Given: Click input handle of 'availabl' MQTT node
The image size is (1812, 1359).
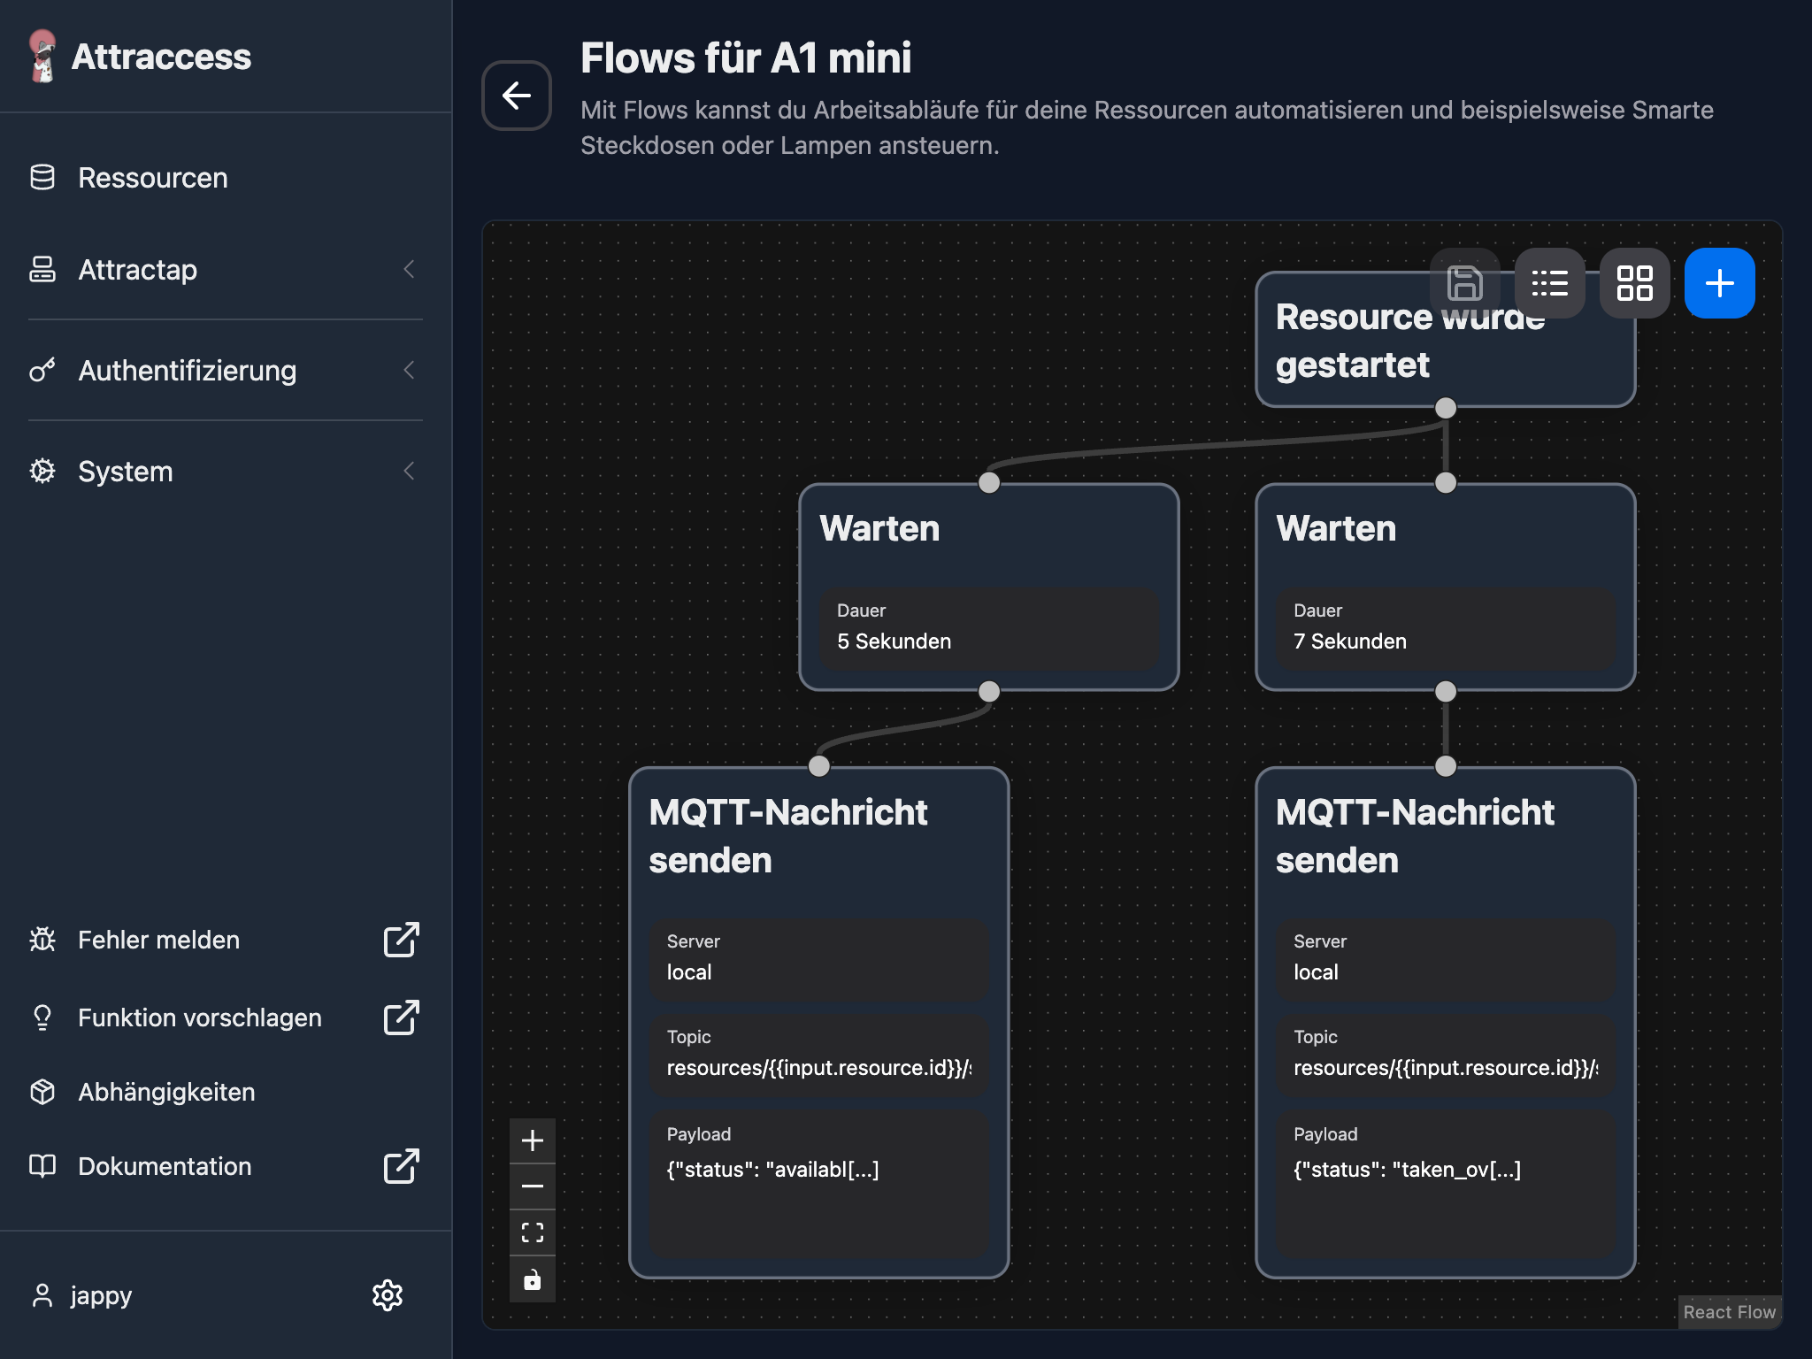Looking at the screenshot, I should pos(819,765).
